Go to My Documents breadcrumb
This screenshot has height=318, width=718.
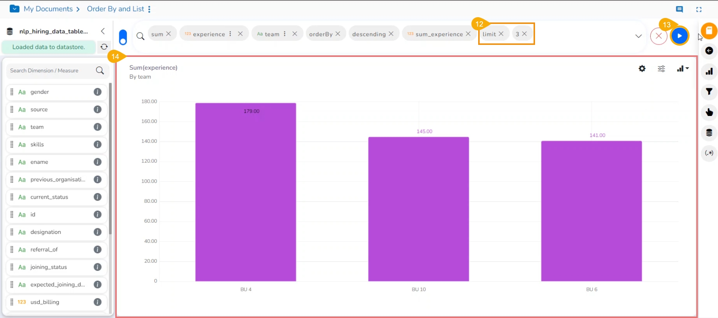pyautogui.click(x=48, y=9)
